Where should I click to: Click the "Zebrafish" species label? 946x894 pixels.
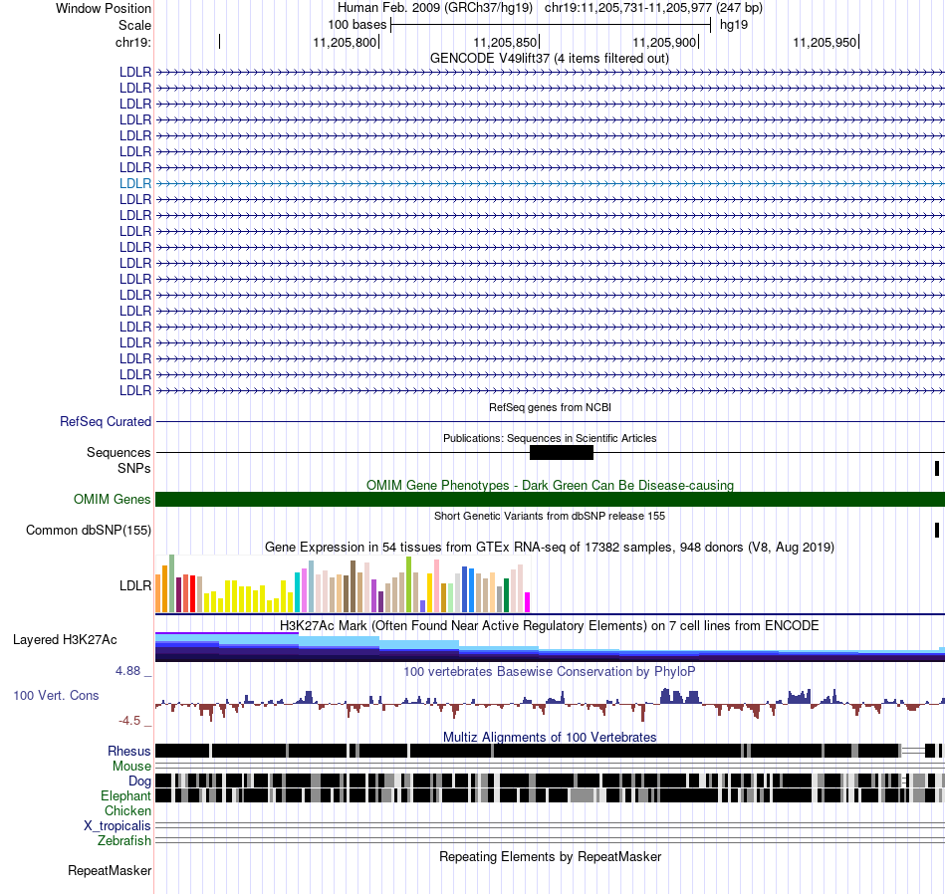pyautogui.click(x=124, y=841)
